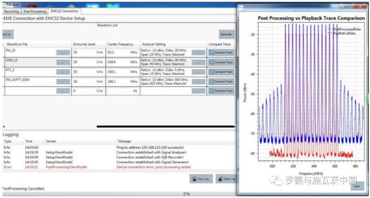Viewport: 370px width, 198px height.
Task: Click the Clear Log eraser icon
Action: 221,179
